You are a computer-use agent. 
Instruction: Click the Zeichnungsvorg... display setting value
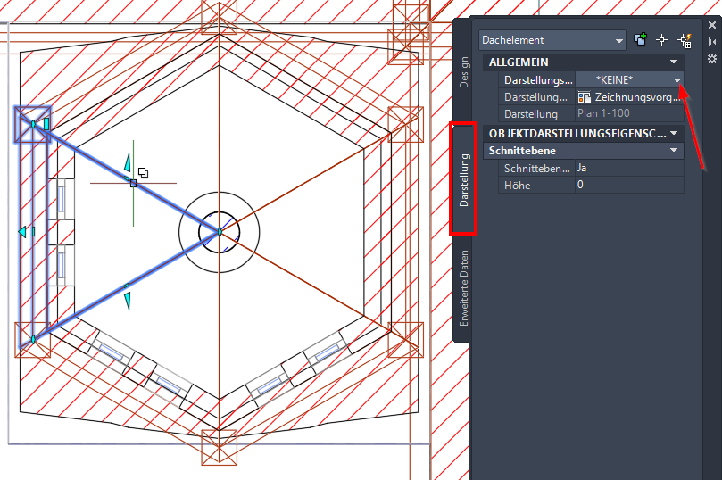tap(637, 97)
